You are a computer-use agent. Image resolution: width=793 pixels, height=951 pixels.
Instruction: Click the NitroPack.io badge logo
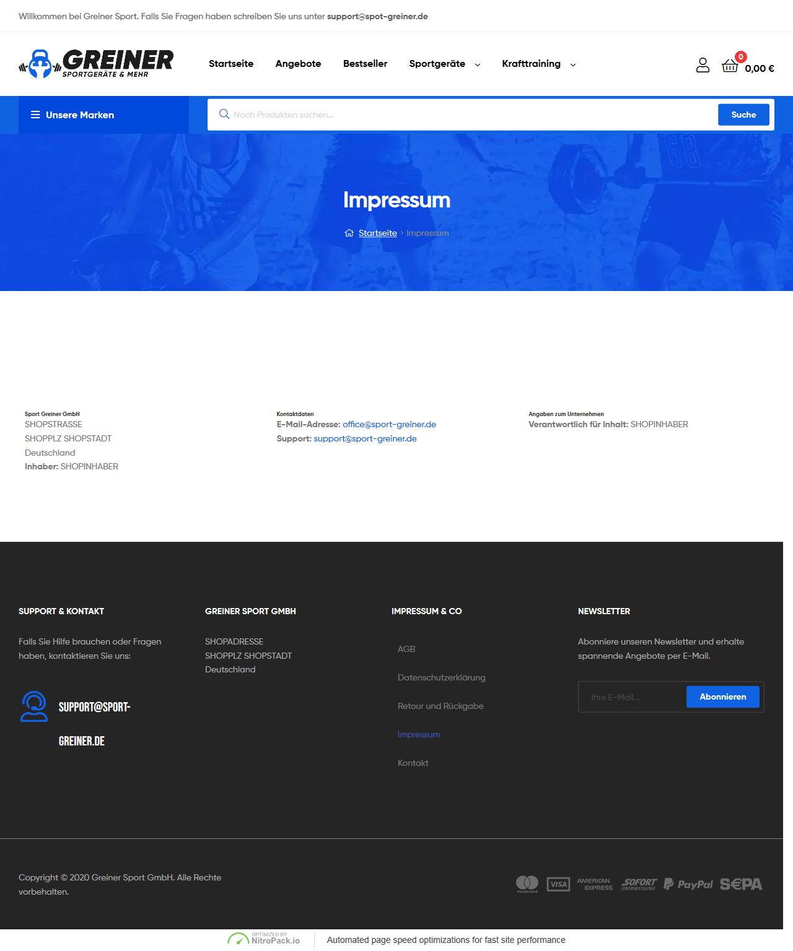pos(263,940)
